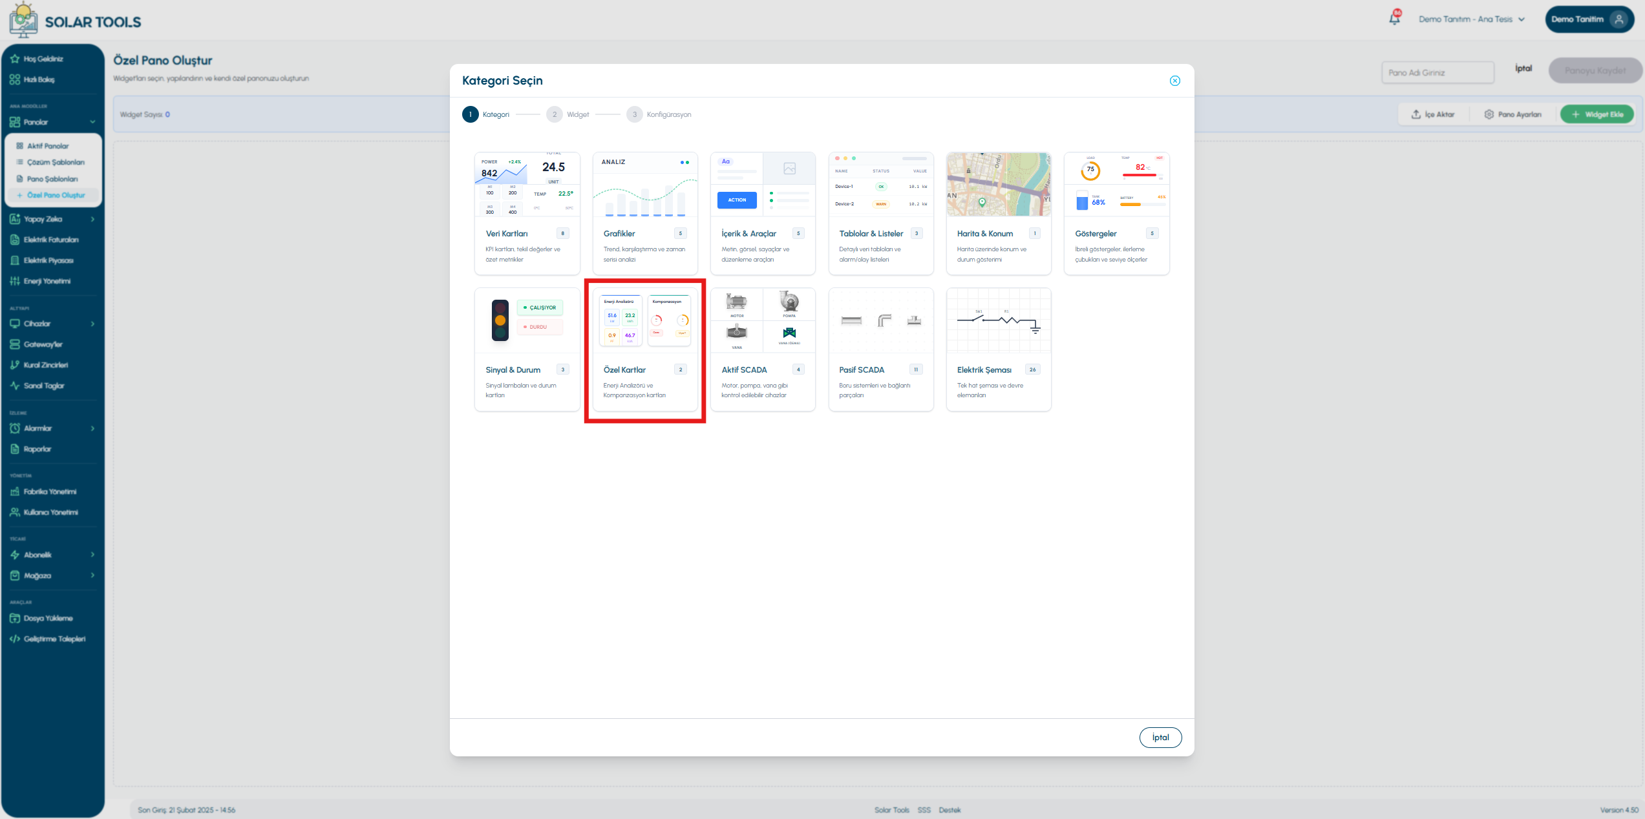Screen dimensions: 1645x819
Task: Click the SSS footer link
Action: 924,810
